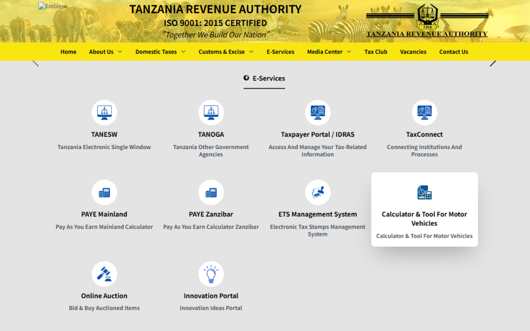Open the TANOGA service icon
Viewport: 530px width, 331px height.
tap(211, 112)
